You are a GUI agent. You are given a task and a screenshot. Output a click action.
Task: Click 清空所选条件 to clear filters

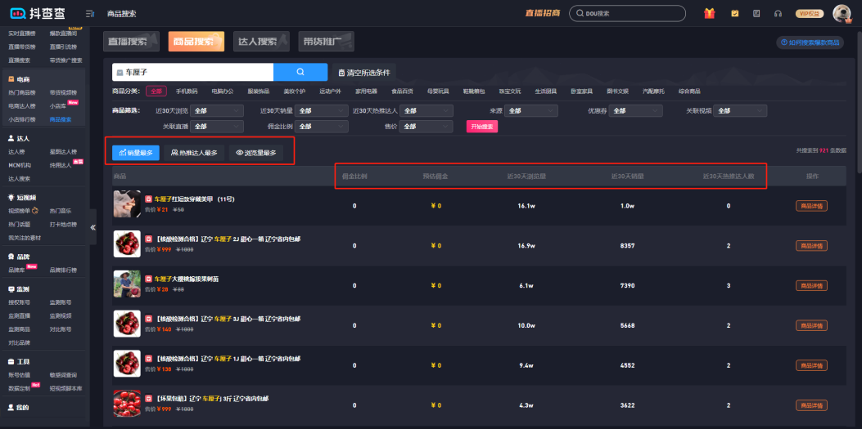(364, 72)
